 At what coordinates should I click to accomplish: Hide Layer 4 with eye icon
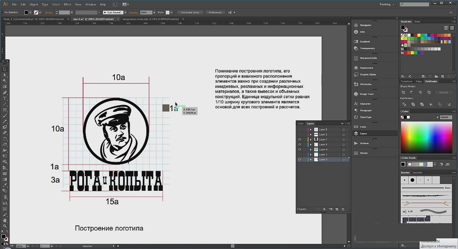tap(299, 149)
